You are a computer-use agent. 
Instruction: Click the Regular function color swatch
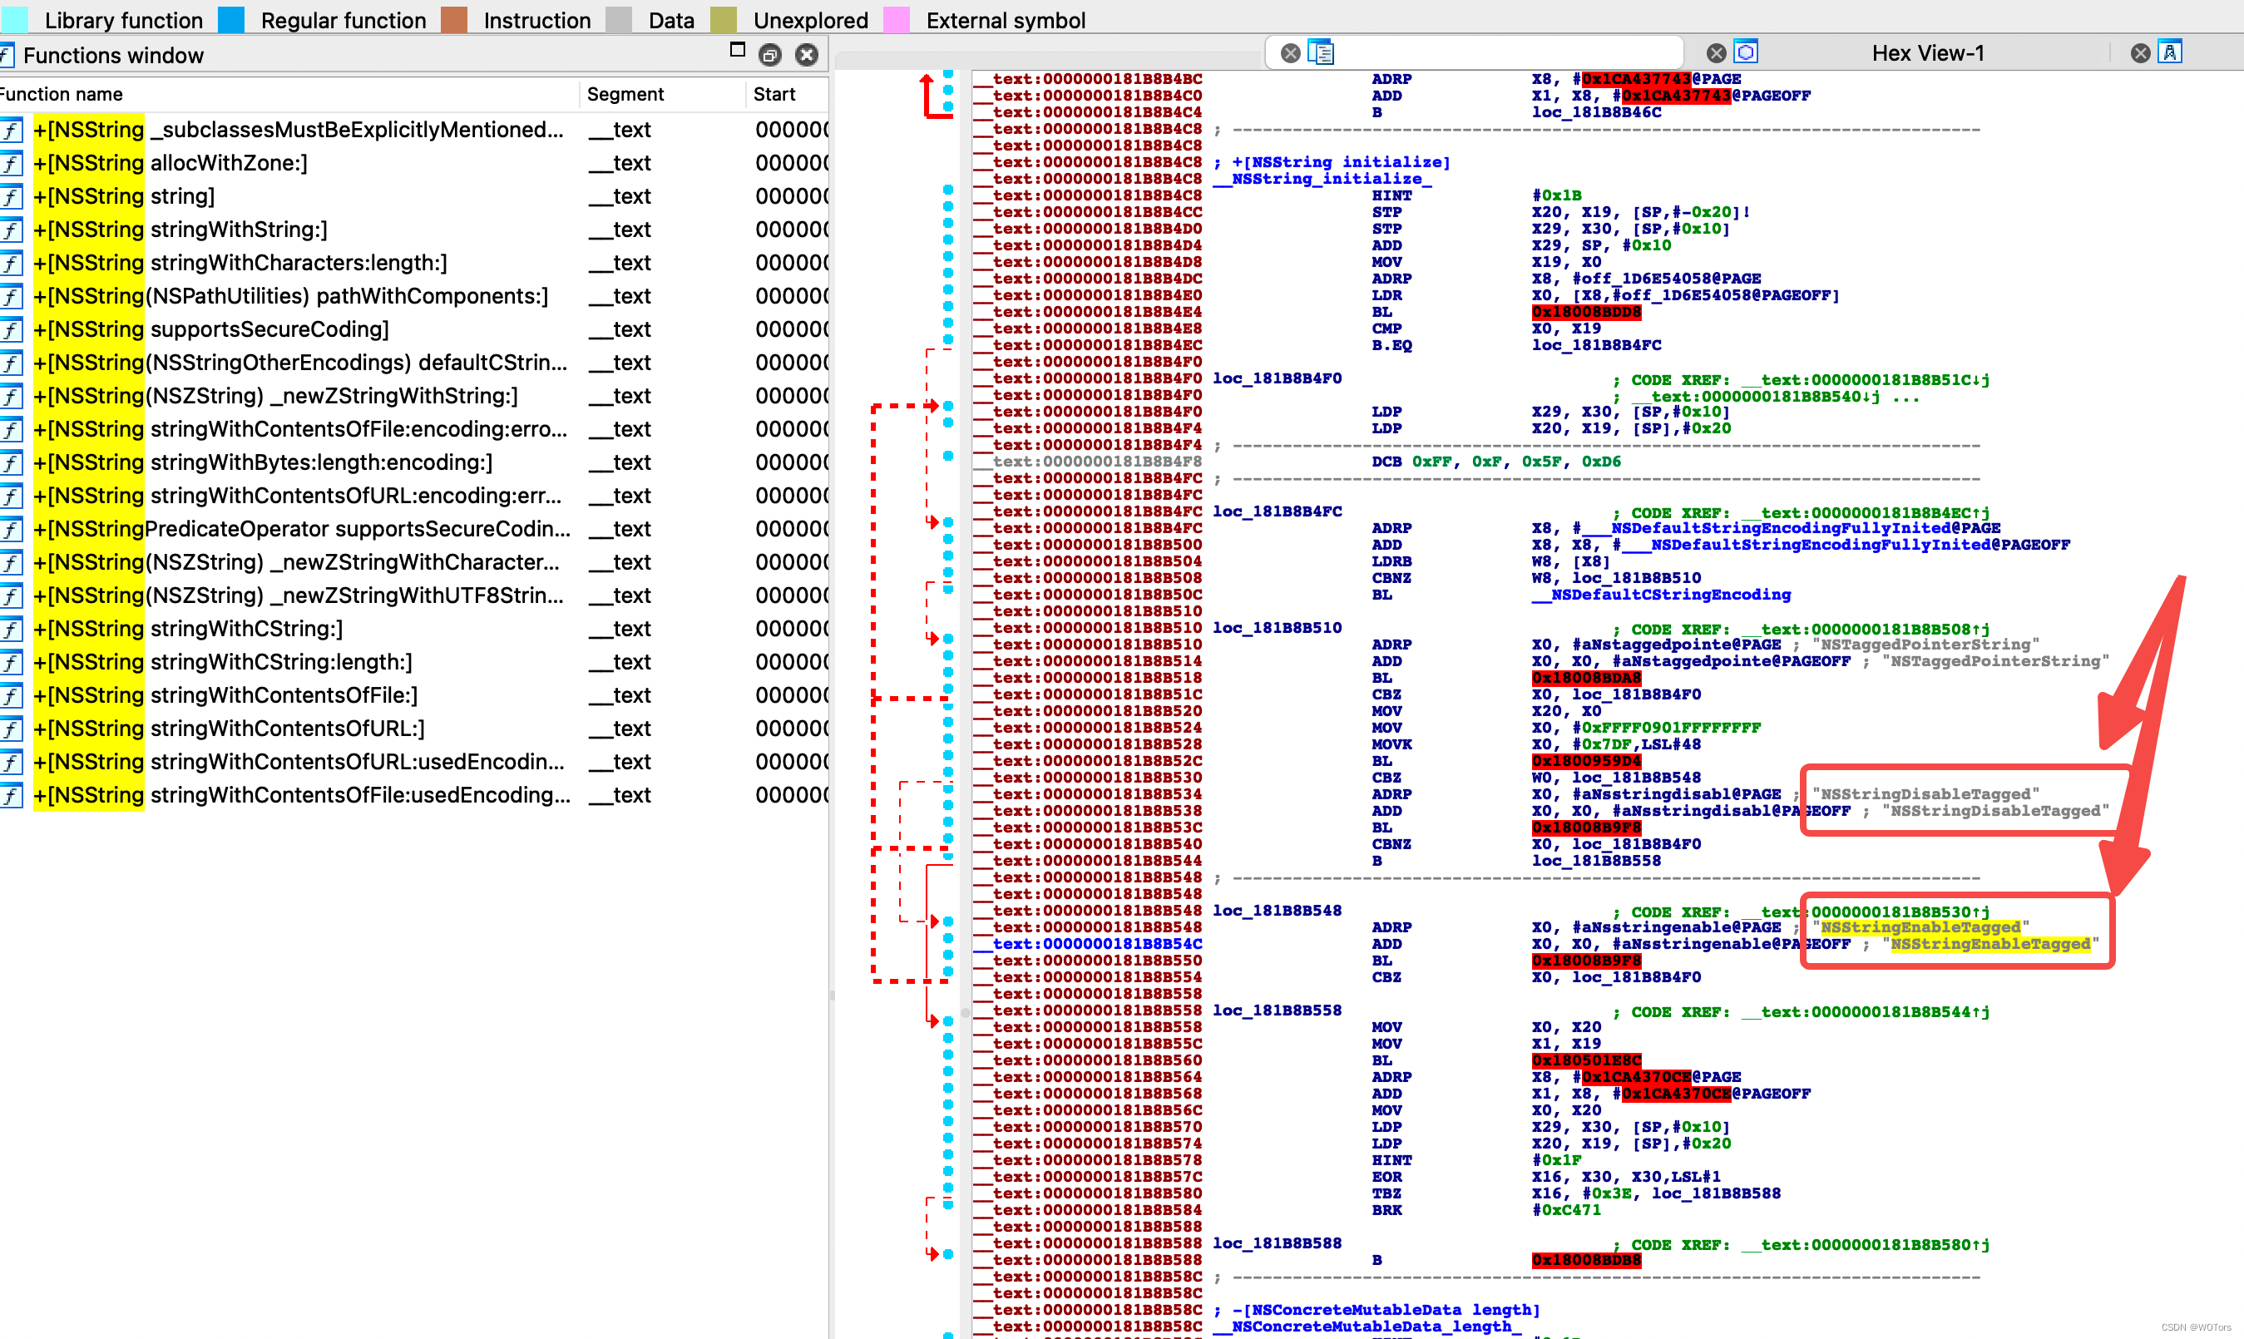coord(231,20)
